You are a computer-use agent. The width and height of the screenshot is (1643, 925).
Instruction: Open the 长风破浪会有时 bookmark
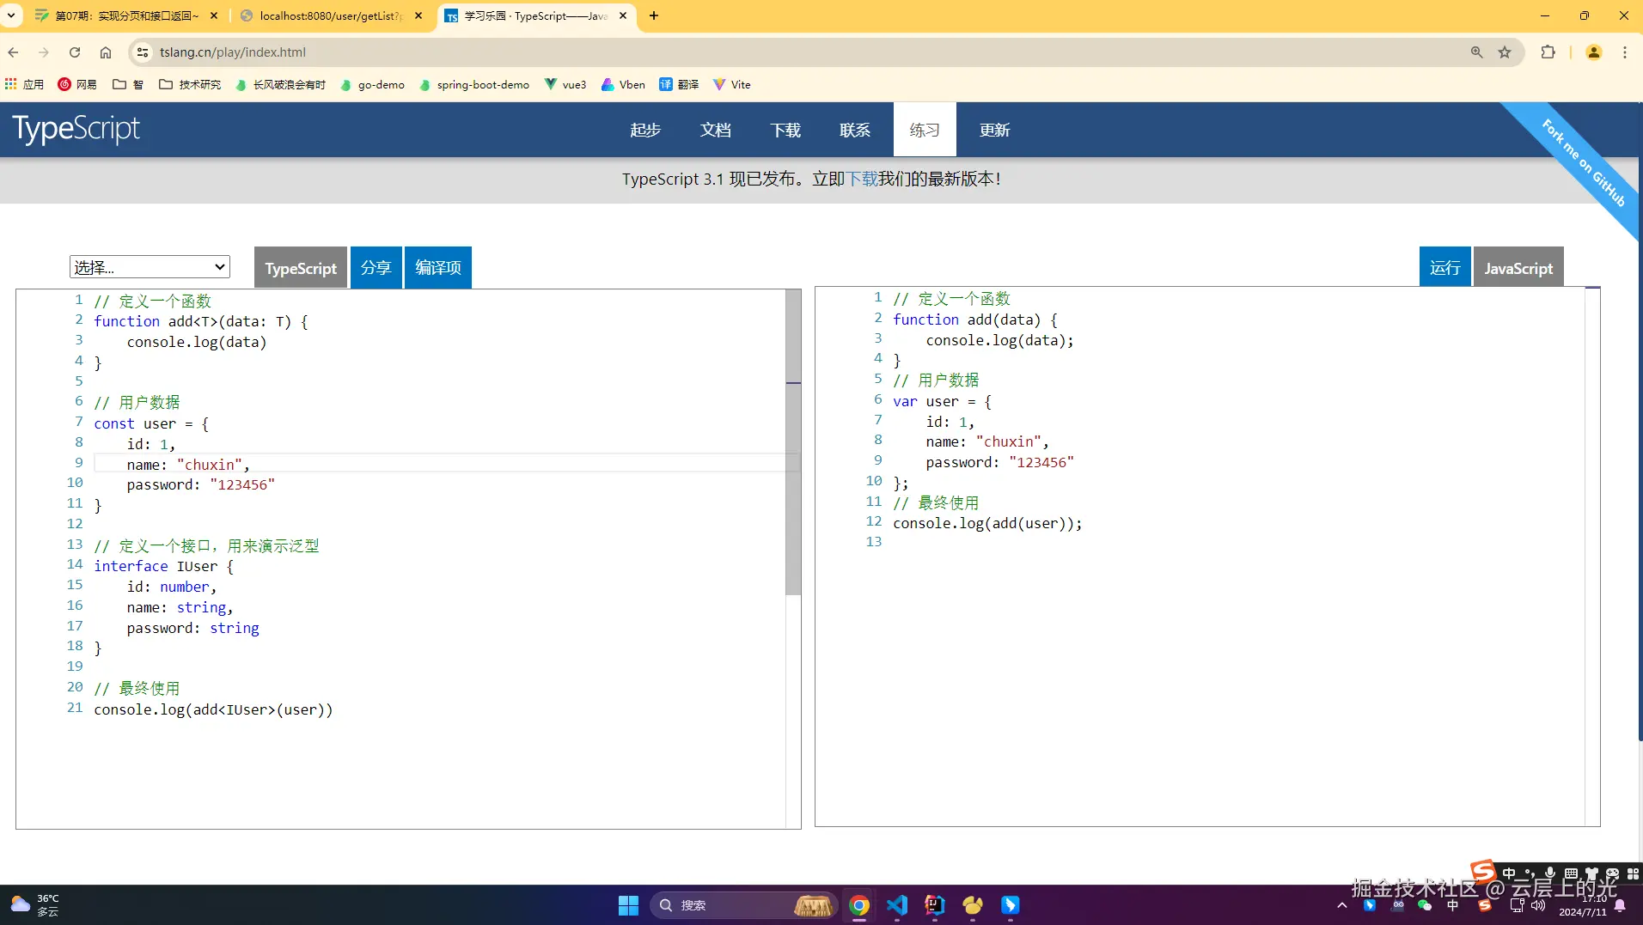280,84
